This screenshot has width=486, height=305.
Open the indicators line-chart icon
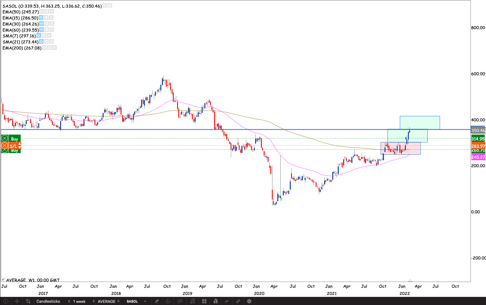tap(227, 301)
